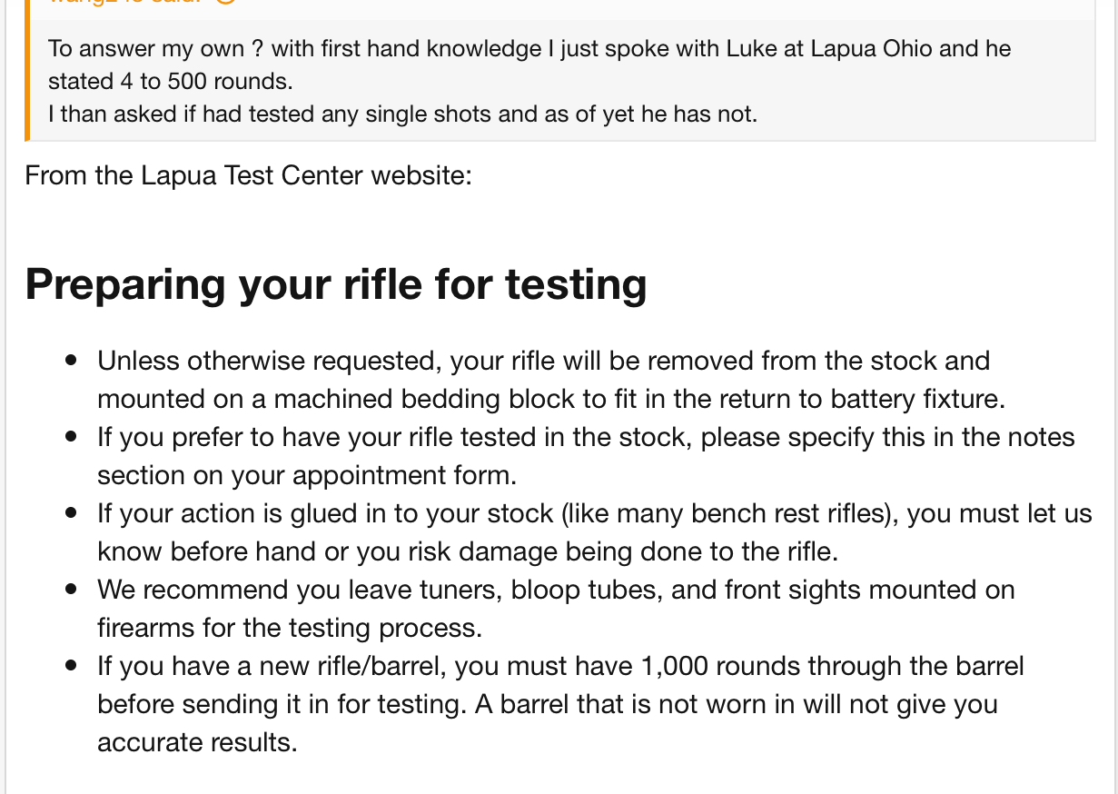Click the orange circular arrow icon in quote header
Screen dimensions: 1118x794
coord(226,3)
